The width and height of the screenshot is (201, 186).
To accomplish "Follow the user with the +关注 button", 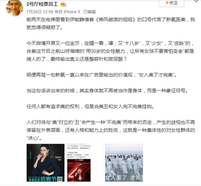I will coord(171,3).
